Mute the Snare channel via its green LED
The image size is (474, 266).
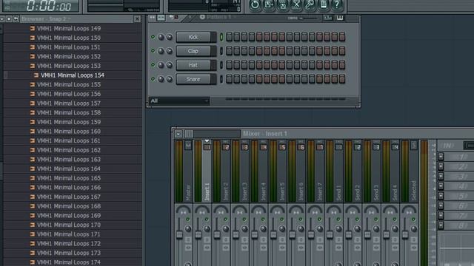(x=153, y=79)
